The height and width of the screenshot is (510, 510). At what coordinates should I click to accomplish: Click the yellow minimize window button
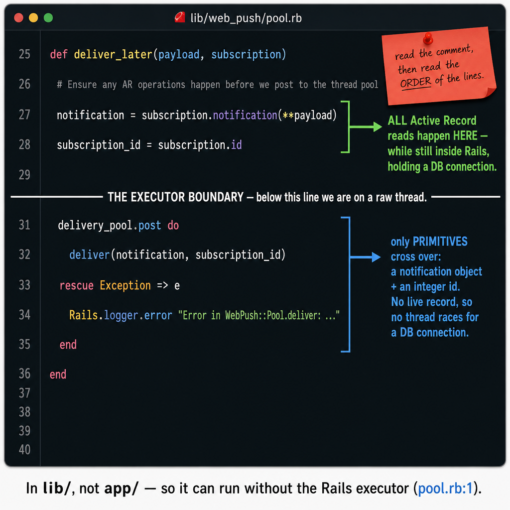pos(33,17)
